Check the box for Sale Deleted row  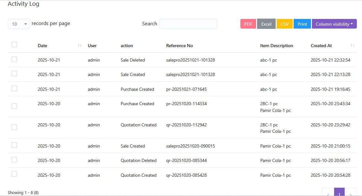14,59
